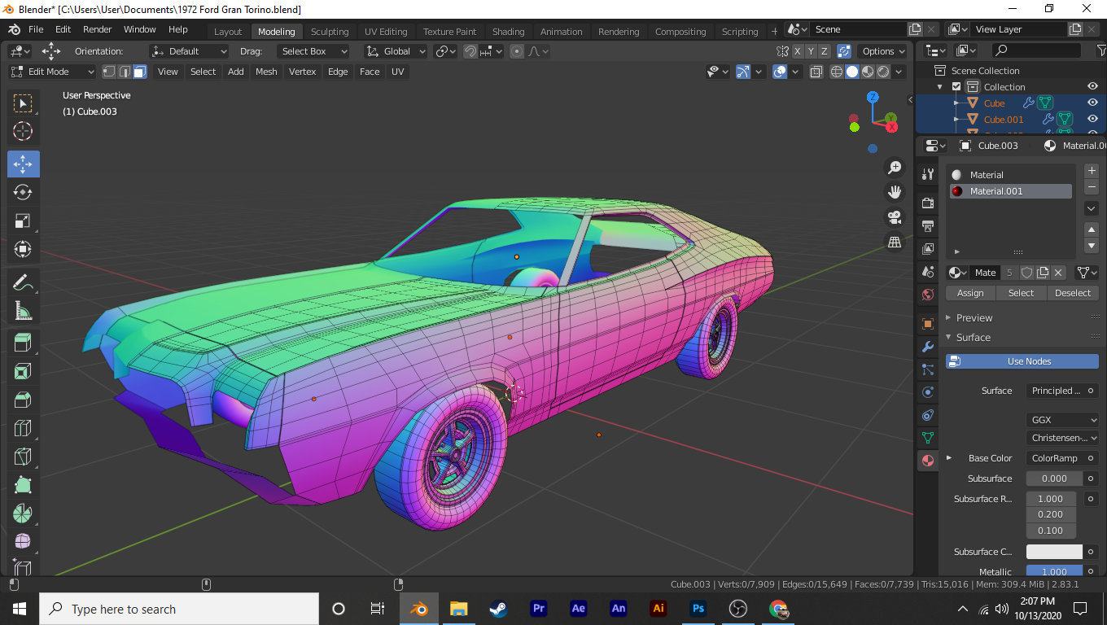Open the World properties tab
1107x625 pixels.
[927, 295]
